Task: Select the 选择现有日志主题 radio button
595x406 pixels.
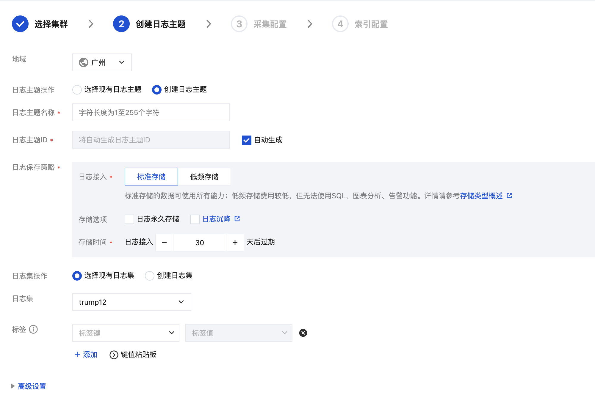Action: [x=77, y=90]
